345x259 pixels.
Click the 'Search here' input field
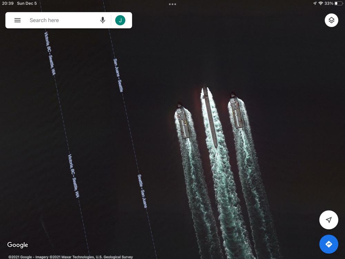tap(62, 20)
